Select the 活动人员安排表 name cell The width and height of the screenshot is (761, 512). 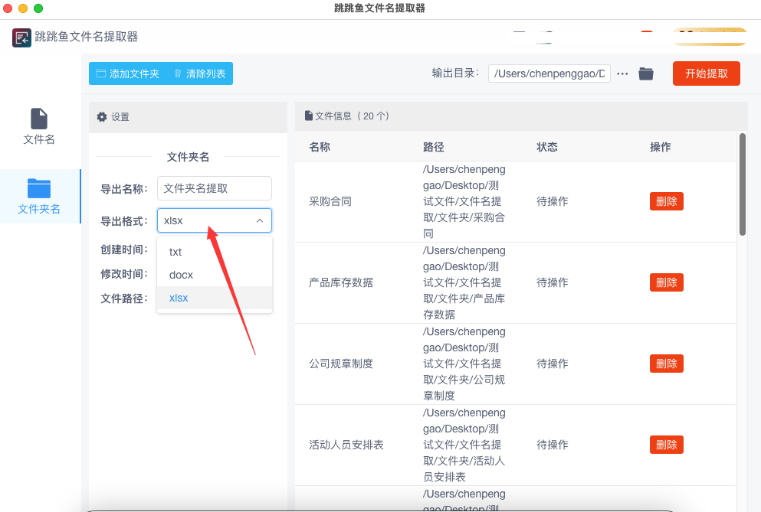(346, 445)
